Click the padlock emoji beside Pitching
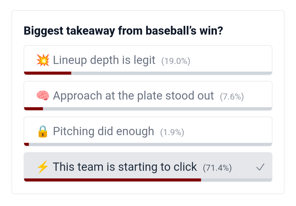The width and height of the screenshot is (296, 206). pos(43,131)
